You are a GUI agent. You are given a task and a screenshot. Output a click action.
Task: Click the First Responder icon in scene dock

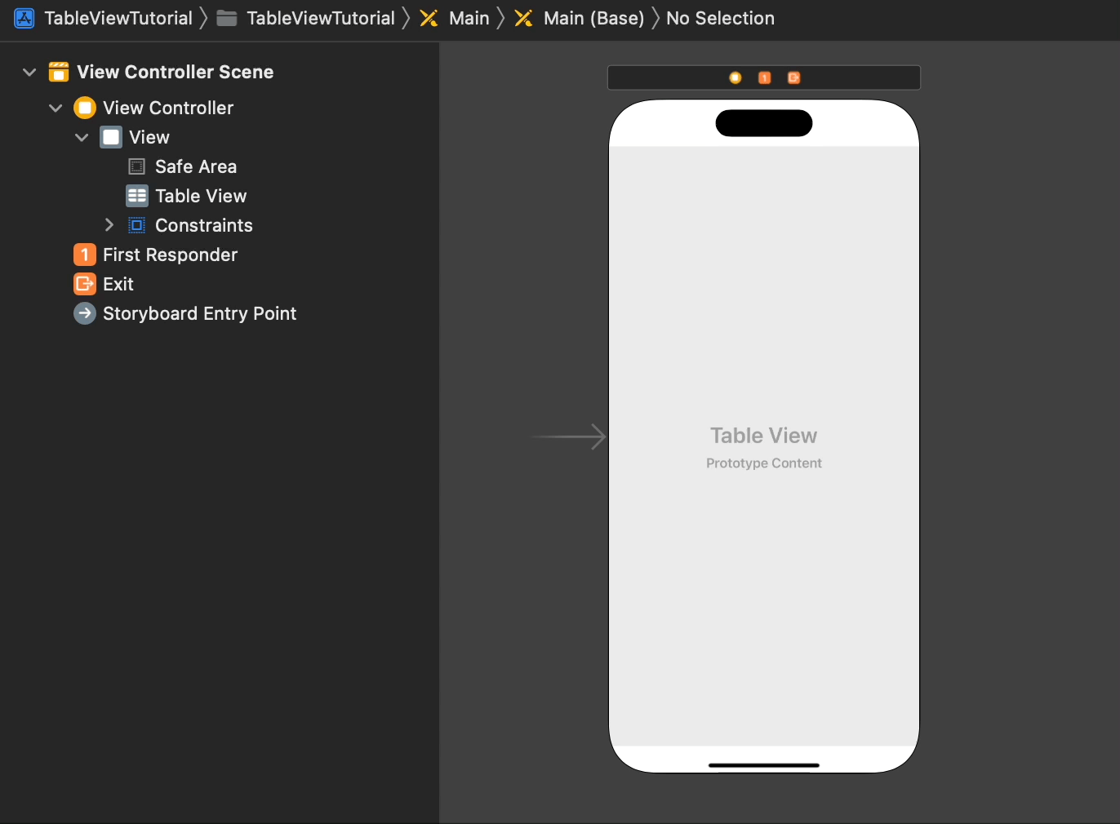click(x=765, y=78)
